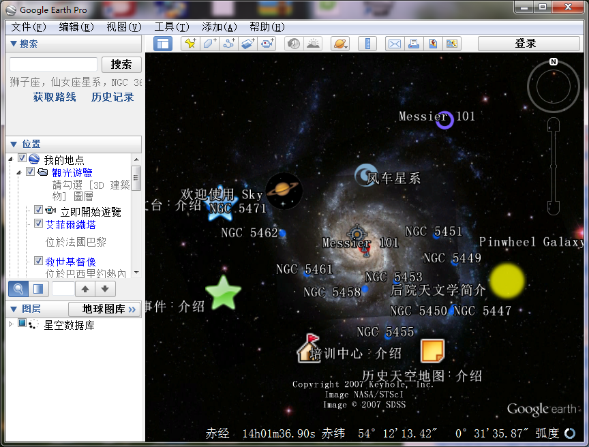Open the 艾菲爾鐵塔 place link

tap(71, 225)
